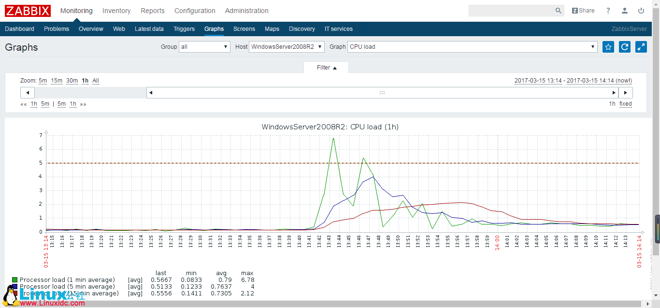Image resolution: width=660 pixels, height=308 pixels.
Task: Refresh the graph using the reload icon
Action: (625, 47)
